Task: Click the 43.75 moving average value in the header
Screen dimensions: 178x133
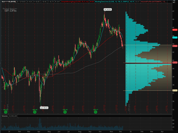Action: coord(132,2)
